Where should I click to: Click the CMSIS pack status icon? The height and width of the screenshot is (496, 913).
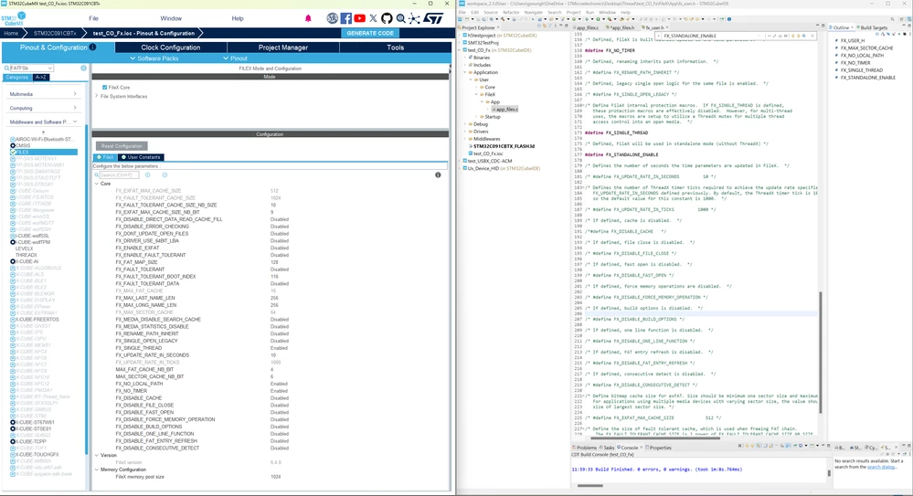point(13,145)
